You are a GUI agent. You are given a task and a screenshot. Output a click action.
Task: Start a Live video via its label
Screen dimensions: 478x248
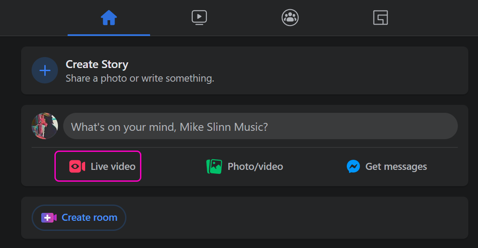pos(113,167)
